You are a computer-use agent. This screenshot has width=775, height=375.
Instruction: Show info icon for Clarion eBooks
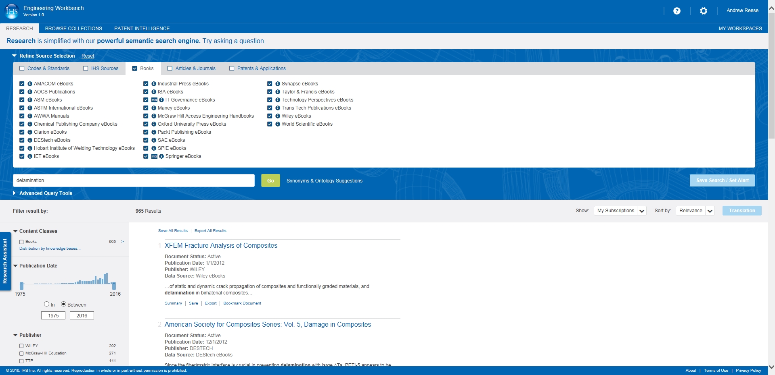coord(30,132)
